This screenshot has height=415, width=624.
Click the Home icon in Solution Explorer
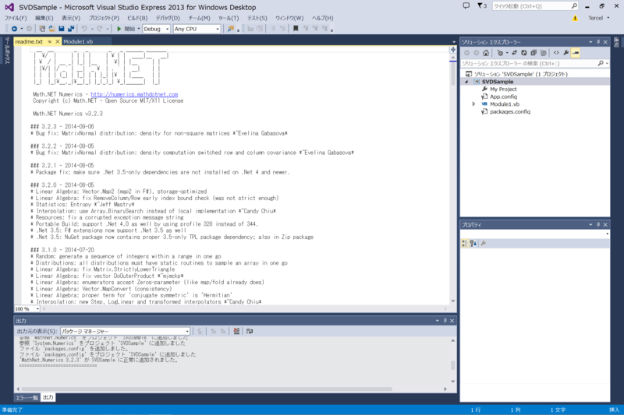[x=486, y=53]
